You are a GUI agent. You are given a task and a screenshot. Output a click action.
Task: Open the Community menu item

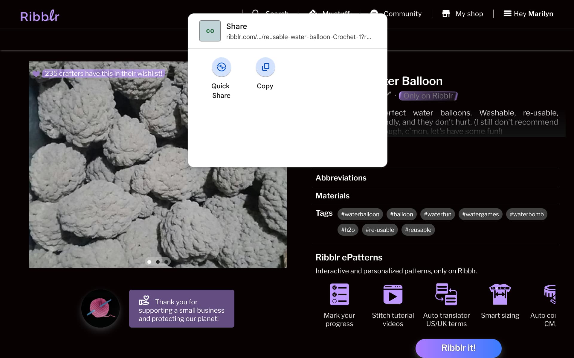402,14
